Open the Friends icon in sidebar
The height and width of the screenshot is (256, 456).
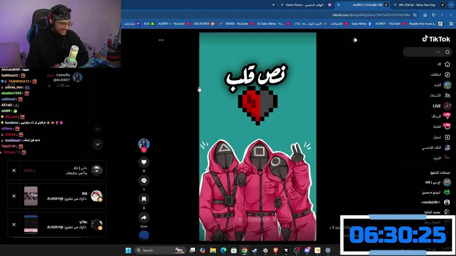click(x=447, y=95)
